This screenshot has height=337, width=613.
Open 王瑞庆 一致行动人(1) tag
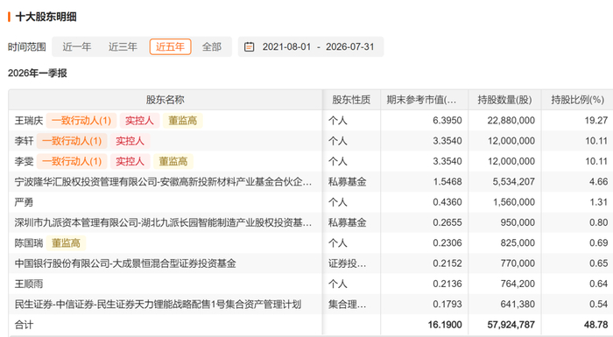tap(81, 121)
